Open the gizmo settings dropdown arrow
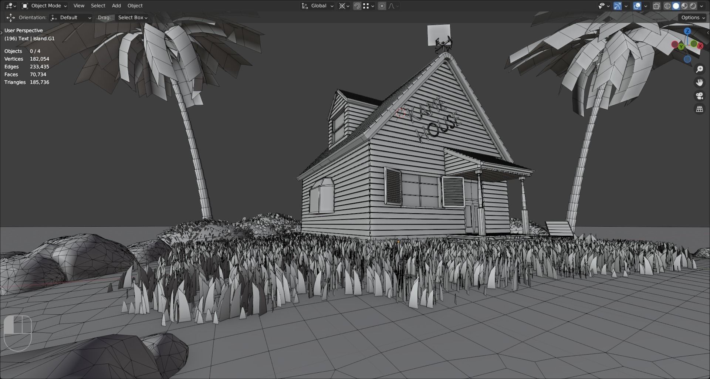Image resolution: width=710 pixels, height=379 pixels. [x=626, y=6]
